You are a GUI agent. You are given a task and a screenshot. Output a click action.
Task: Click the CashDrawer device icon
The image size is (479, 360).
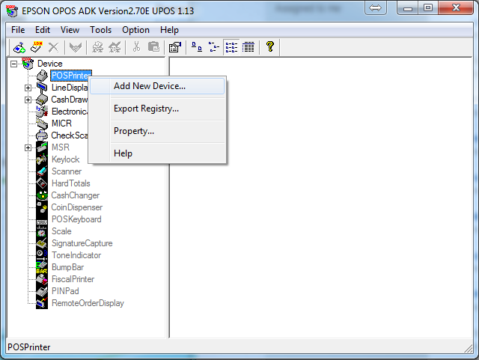pos(42,100)
